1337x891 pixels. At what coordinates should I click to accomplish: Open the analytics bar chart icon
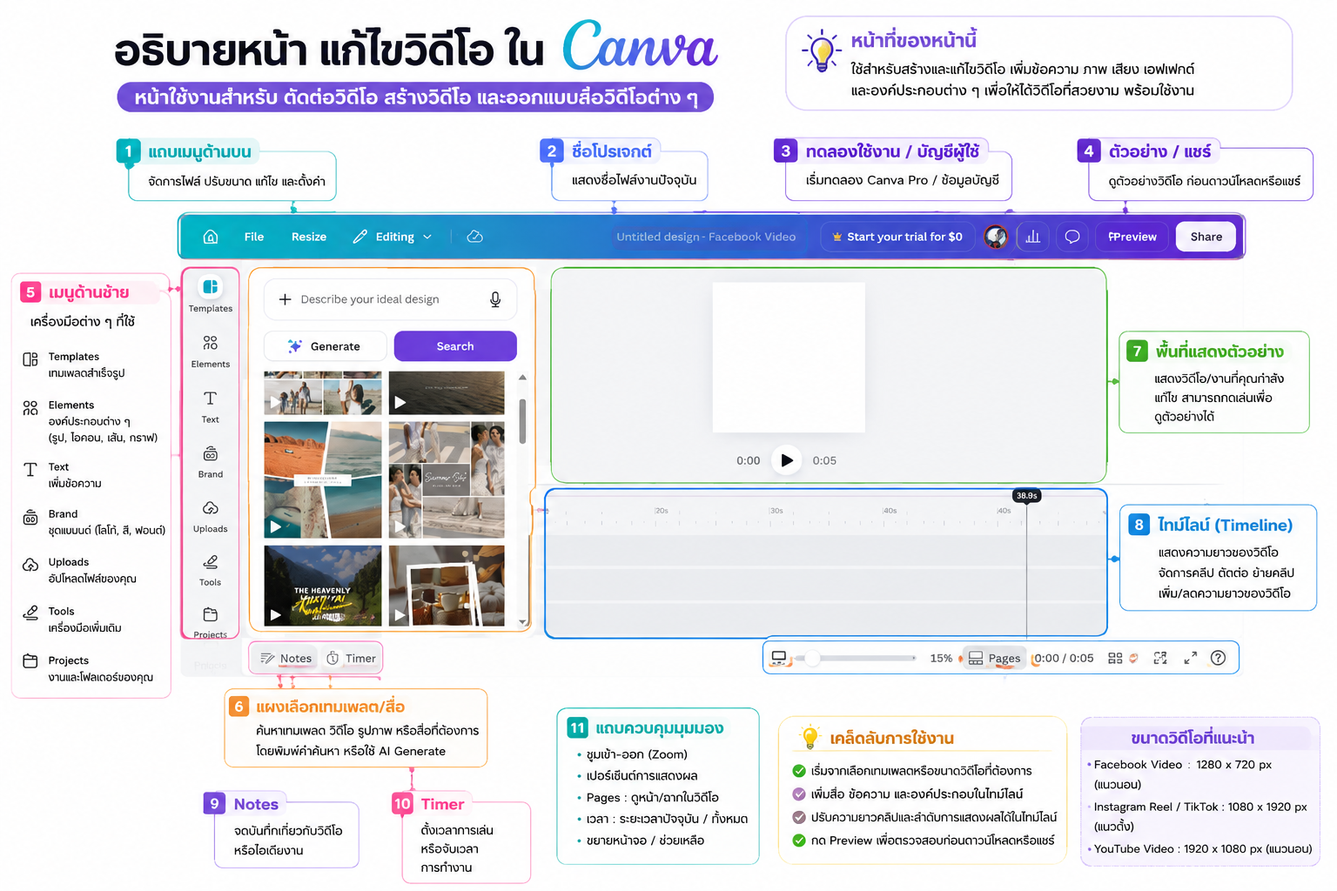pyautogui.click(x=1033, y=237)
